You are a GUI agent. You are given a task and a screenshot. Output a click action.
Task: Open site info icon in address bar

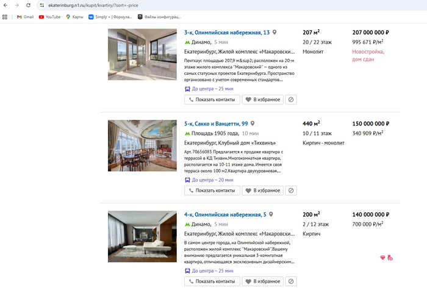click(42, 5)
